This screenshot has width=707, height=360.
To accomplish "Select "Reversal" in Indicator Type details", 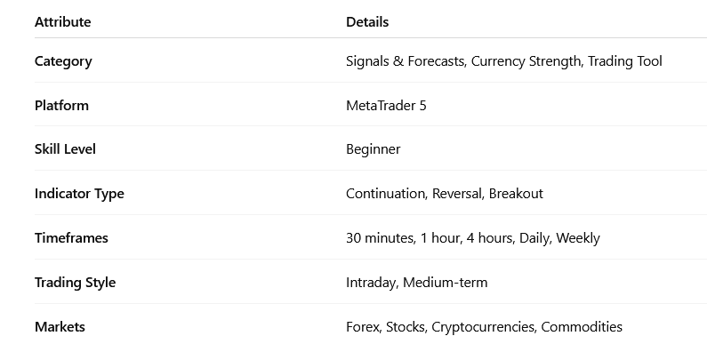I will [455, 194].
